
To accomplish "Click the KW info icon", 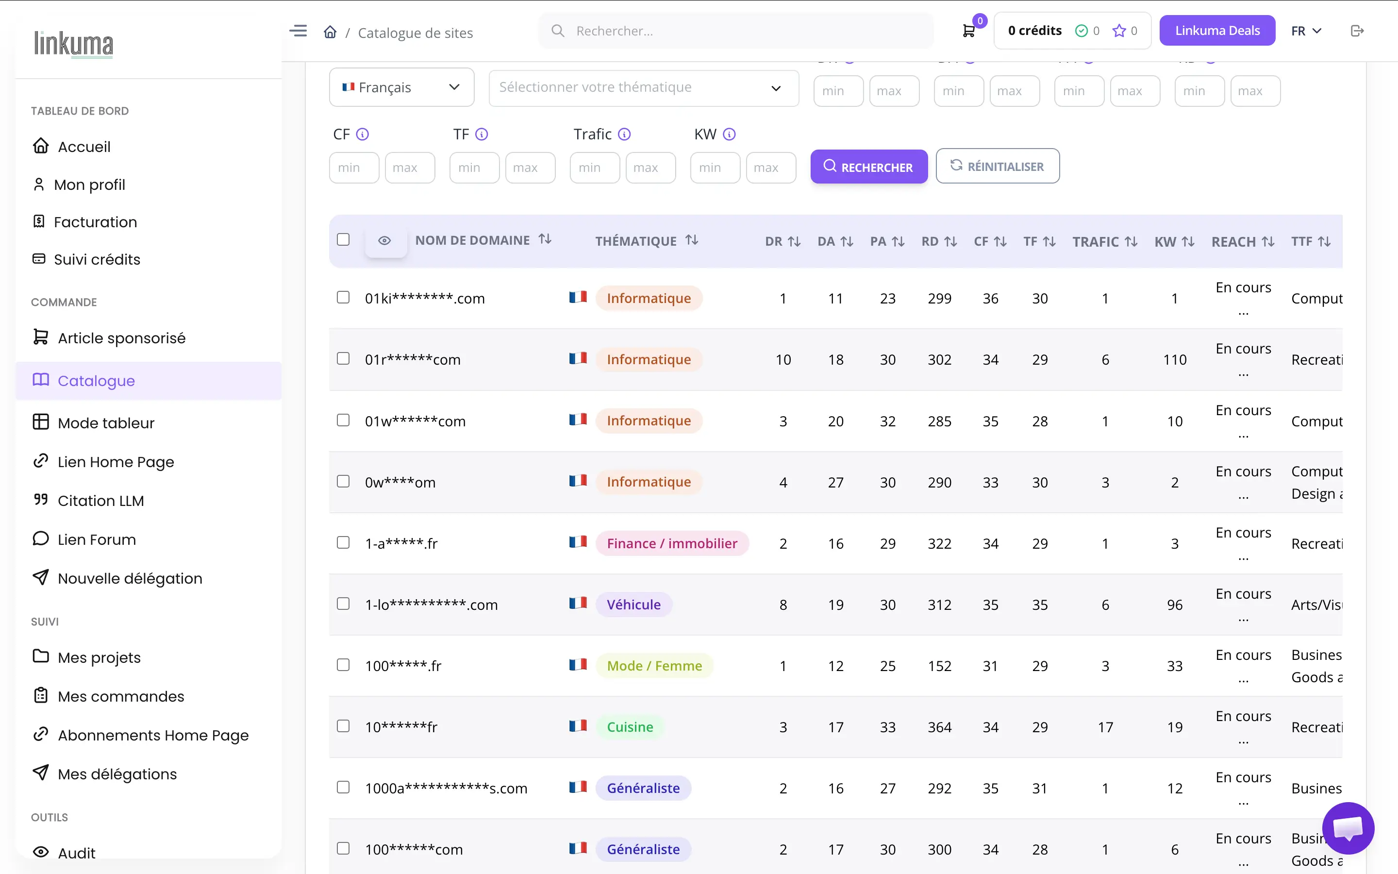I will [x=730, y=134].
